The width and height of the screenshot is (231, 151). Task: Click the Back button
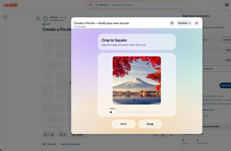coord(124,124)
